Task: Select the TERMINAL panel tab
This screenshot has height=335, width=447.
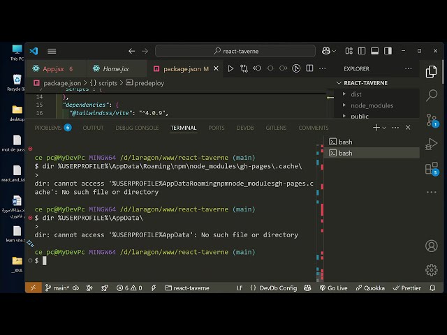Action: tap(184, 128)
